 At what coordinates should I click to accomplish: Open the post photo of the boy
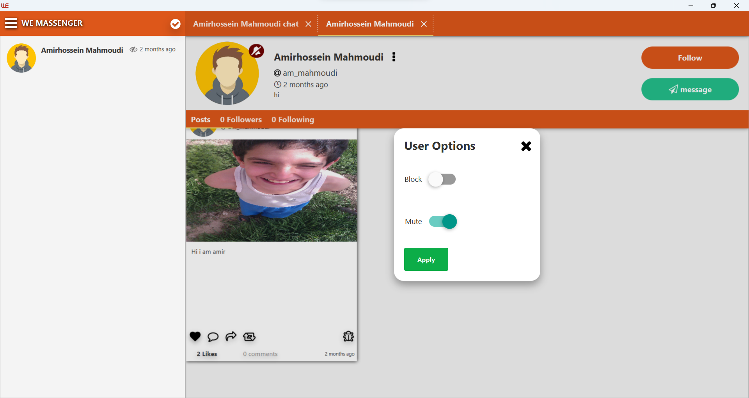(x=272, y=191)
